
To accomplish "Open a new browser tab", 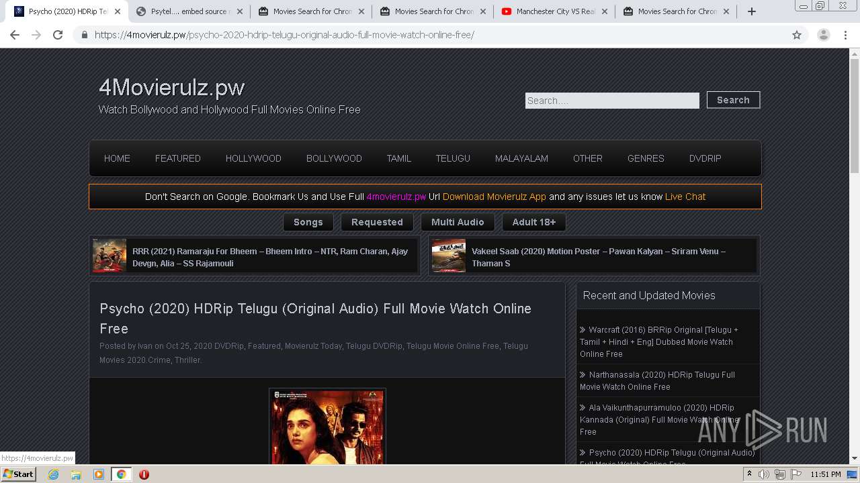I will [752, 11].
